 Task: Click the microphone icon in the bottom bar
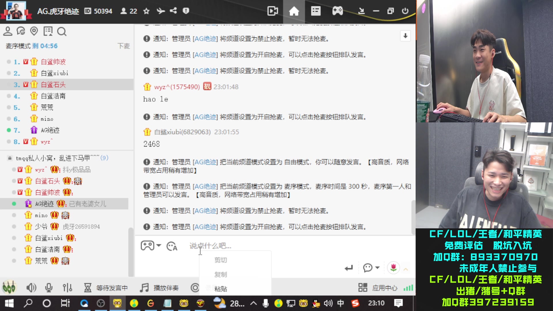point(48,287)
